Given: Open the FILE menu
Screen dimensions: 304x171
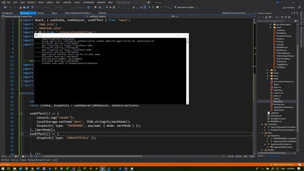Looking at the screenshot, I should [9, 2].
